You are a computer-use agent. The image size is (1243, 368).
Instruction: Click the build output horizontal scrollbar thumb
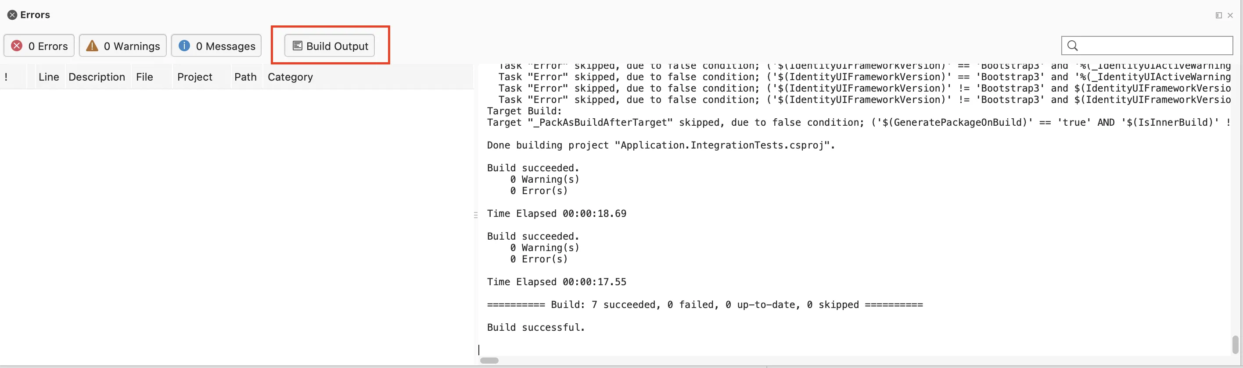(x=489, y=360)
